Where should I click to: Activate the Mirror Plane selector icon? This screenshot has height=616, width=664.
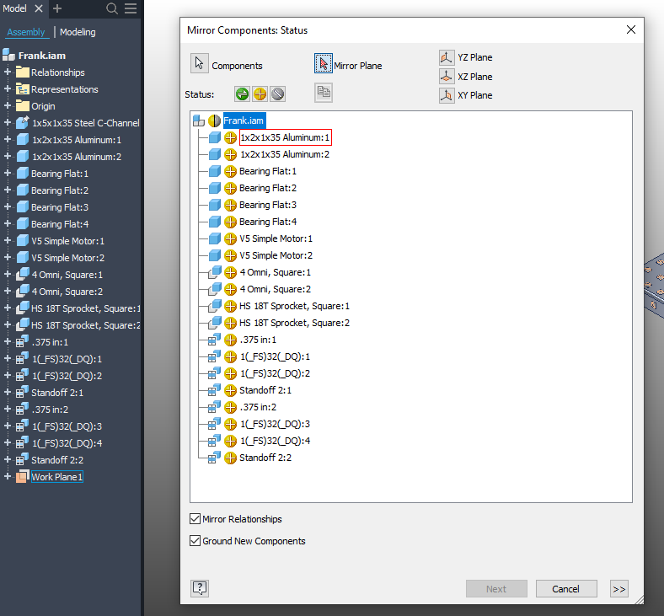323,63
